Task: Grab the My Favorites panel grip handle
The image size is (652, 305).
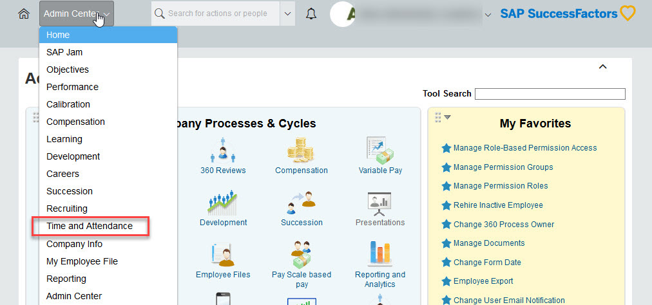Action: 437,118
